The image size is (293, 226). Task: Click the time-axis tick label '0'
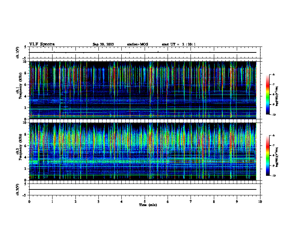click(x=29, y=202)
